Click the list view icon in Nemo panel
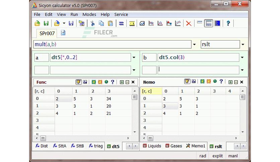Viewport: 280px width, 162px height. click(x=194, y=81)
